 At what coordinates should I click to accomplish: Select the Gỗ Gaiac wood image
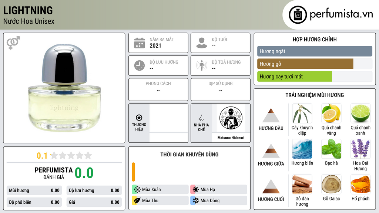pyautogui.click(x=331, y=185)
